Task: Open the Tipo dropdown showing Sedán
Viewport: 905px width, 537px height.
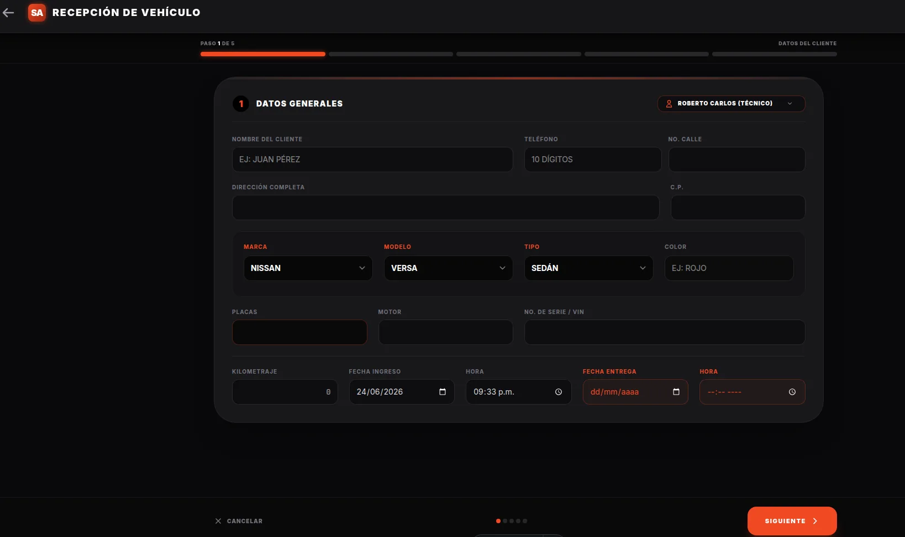Action: tap(589, 268)
